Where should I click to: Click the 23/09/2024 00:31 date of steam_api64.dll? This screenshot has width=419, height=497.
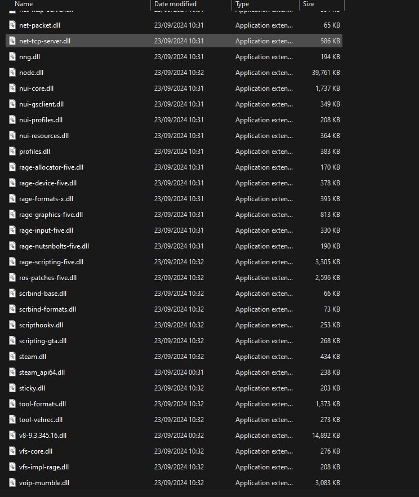tap(179, 372)
